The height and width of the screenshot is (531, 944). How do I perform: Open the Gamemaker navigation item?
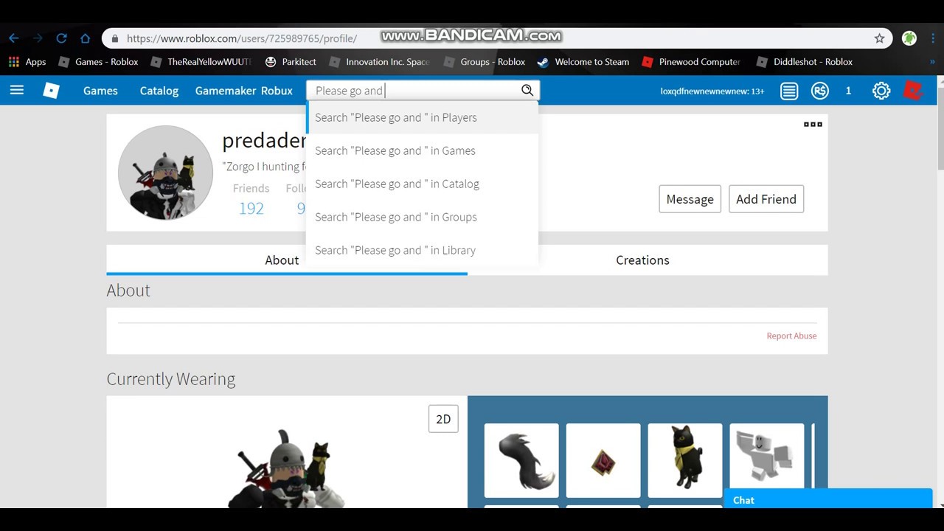(226, 91)
